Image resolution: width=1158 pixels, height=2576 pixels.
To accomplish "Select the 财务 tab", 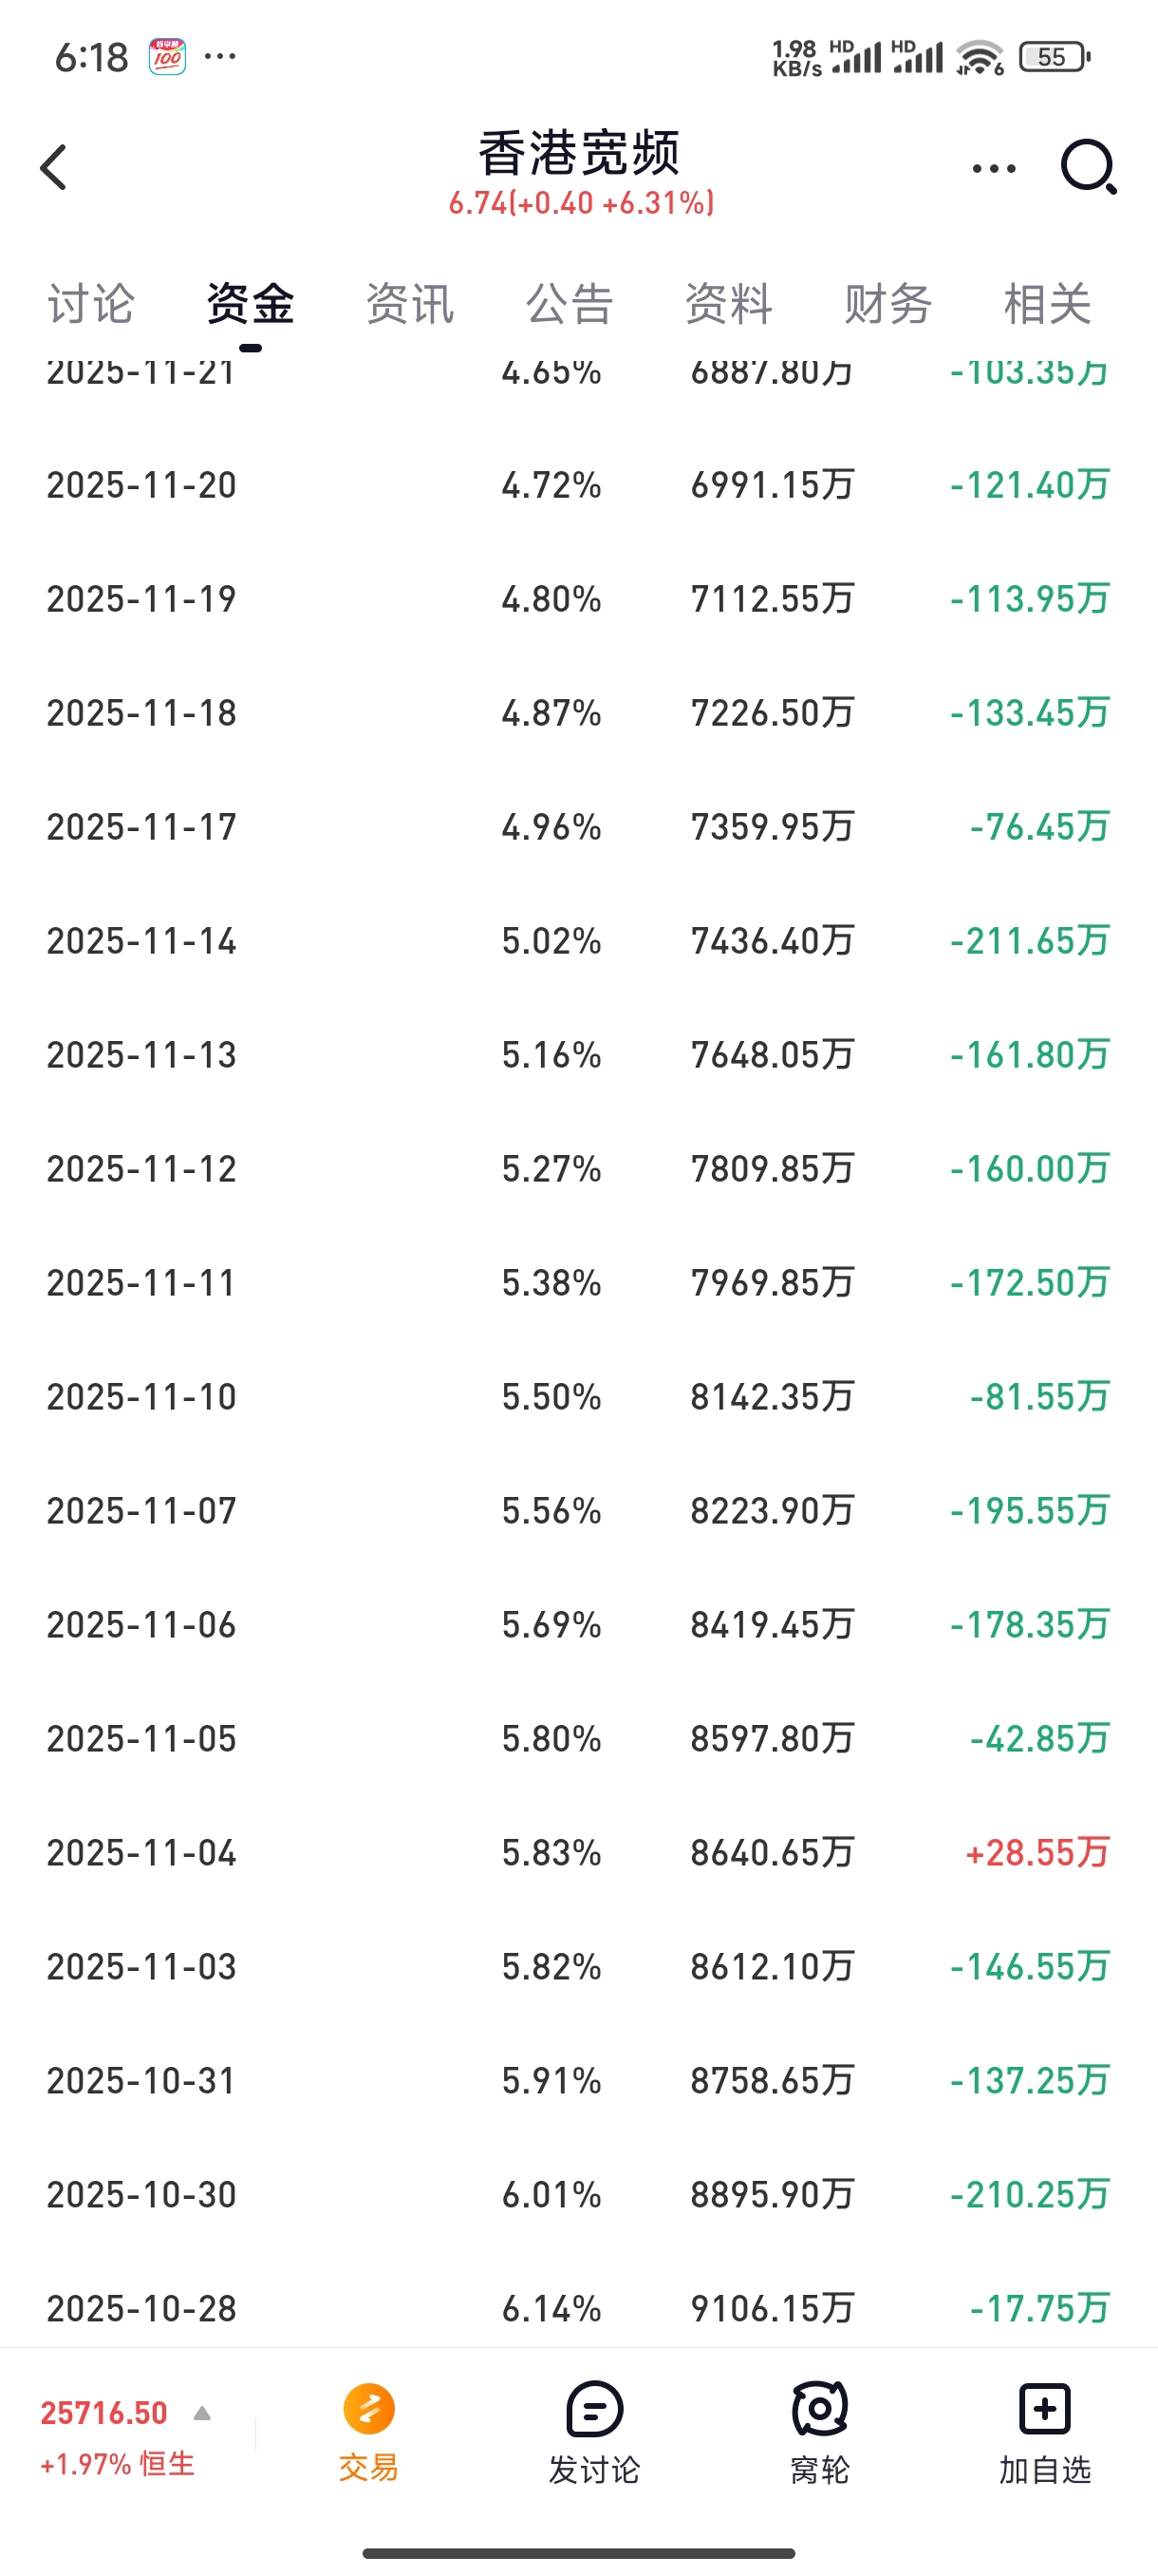I will tap(888, 304).
